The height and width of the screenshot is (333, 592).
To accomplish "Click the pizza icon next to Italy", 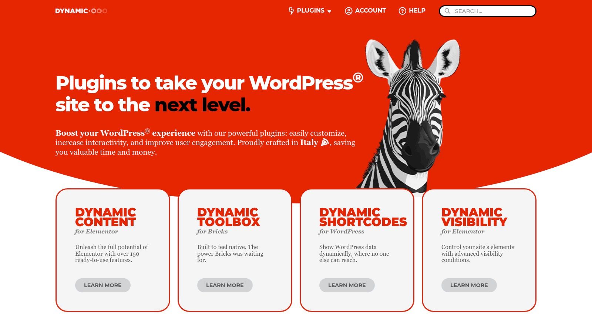I will click(324, 142).
